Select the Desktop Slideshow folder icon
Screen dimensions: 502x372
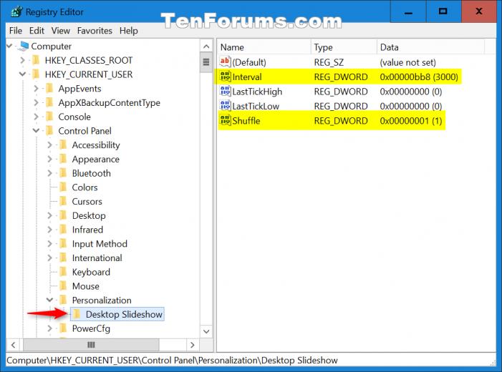pyautogui.click(x=77, y=314)
